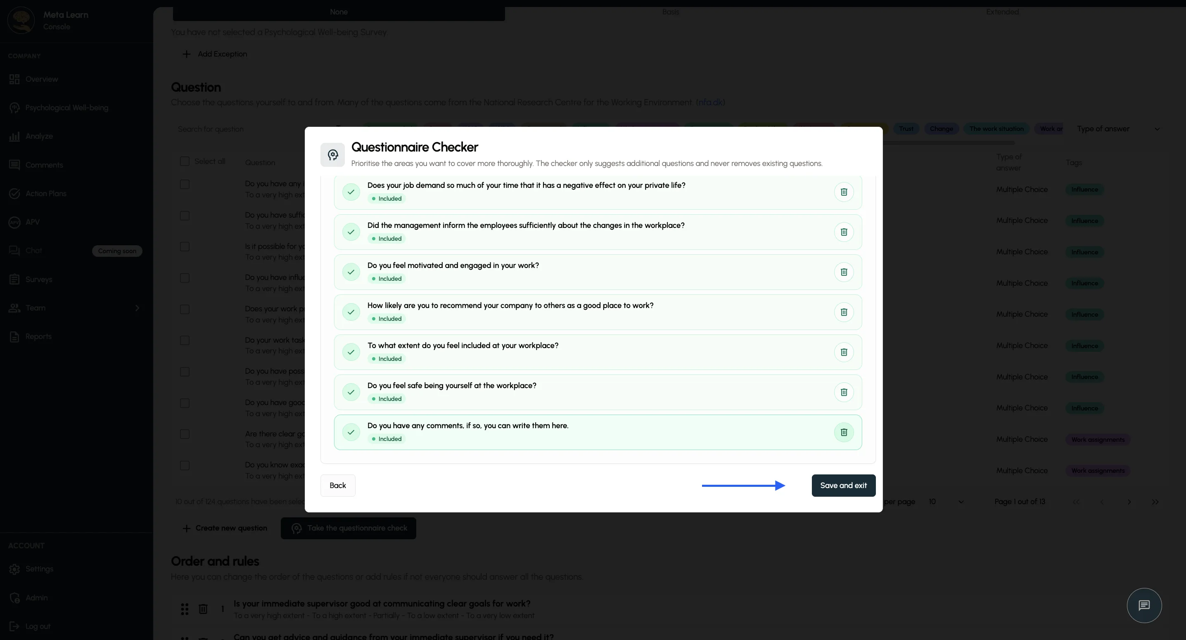Check the 'Do you have any' question row
Screen dimensions: 1186x640
[x=185, y=184]
